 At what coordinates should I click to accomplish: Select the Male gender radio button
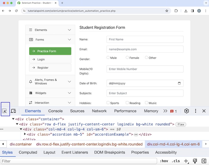click(x=108, y=57)
